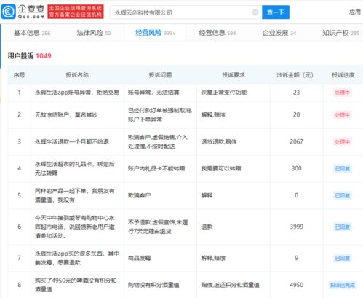This screenshot has width=363, height=298.
Task: Select the 已经付款订单被强制取消 issue cell
Action: [160, 115]
